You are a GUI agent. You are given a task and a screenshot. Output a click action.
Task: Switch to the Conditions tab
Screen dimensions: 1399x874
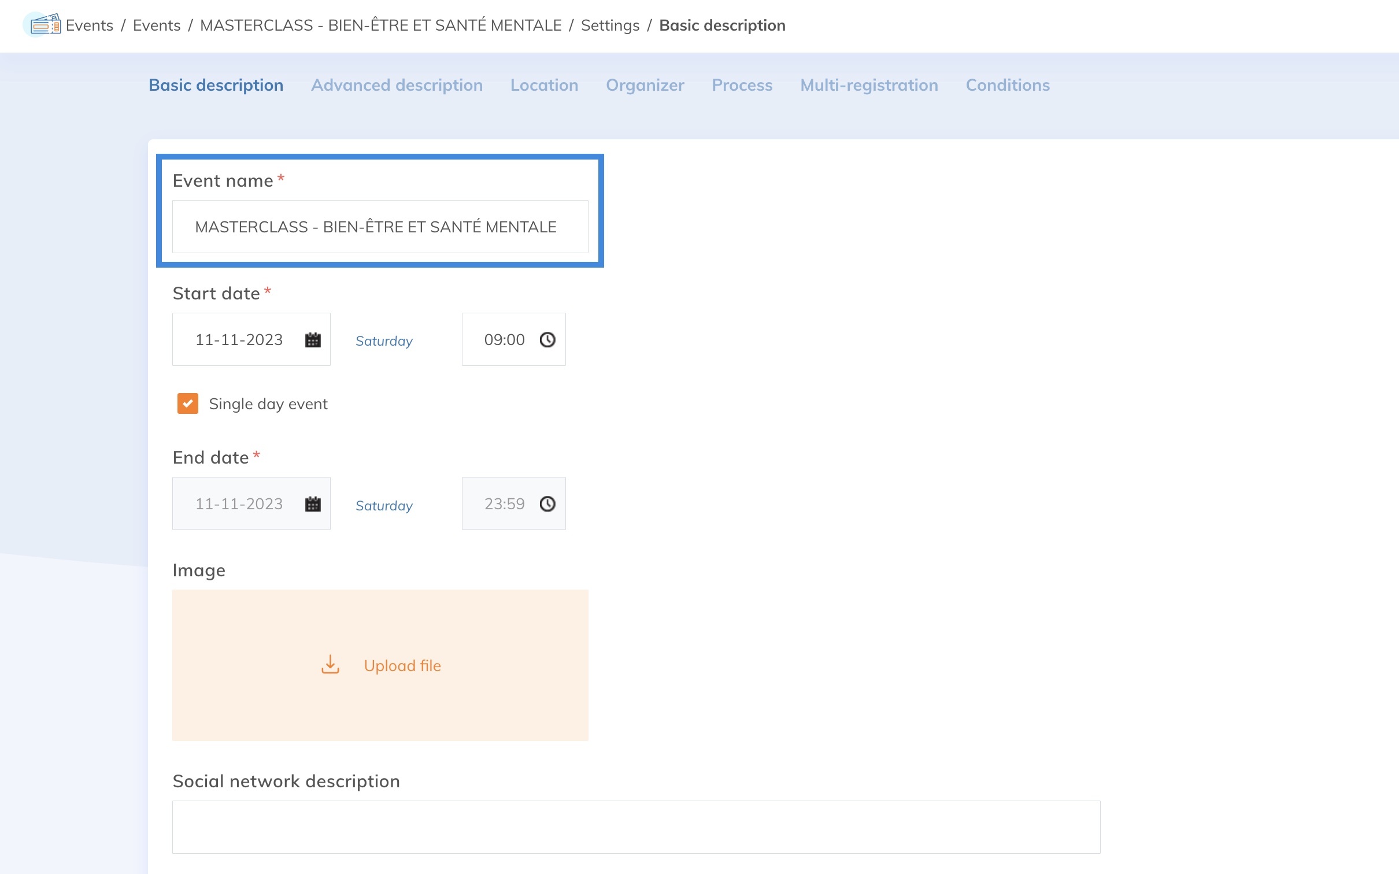[1007, 85]
